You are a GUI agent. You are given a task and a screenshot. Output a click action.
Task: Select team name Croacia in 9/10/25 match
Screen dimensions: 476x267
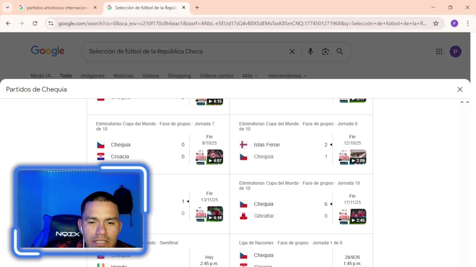tap(120, 156)
